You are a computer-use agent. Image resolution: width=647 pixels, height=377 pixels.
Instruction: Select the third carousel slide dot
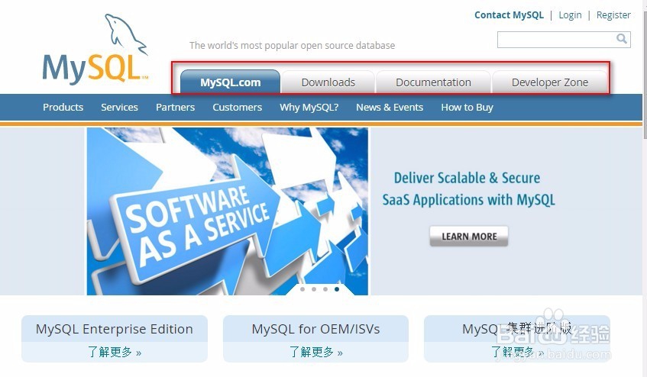click(x=325, y=289)
